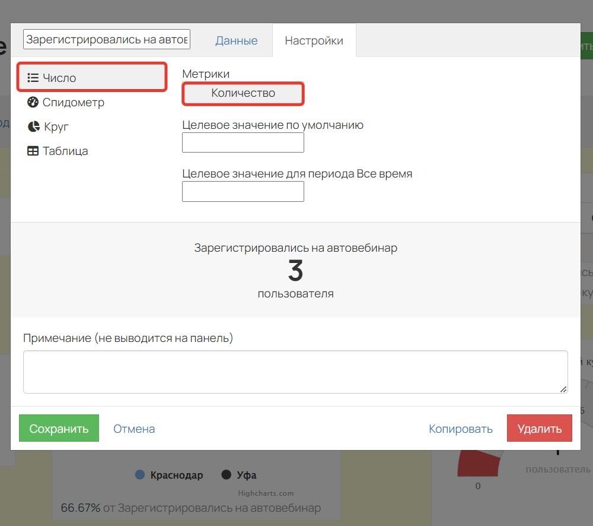
Task: Click the пользователя label in the preview
Action: pos(296,294)
